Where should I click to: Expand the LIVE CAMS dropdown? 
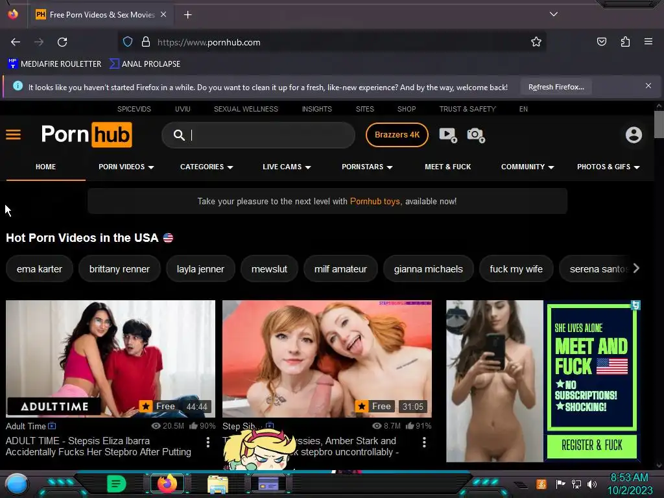[287, 167]
